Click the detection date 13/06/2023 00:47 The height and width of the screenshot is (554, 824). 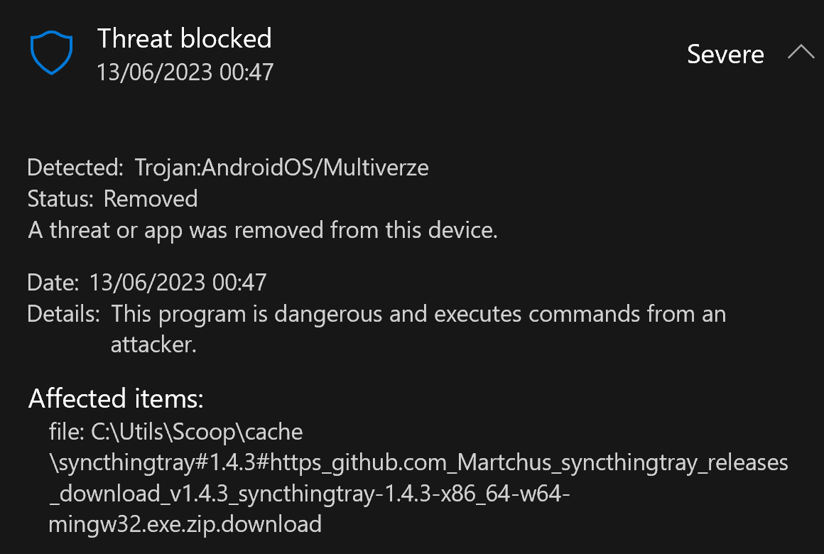point(176,282)
